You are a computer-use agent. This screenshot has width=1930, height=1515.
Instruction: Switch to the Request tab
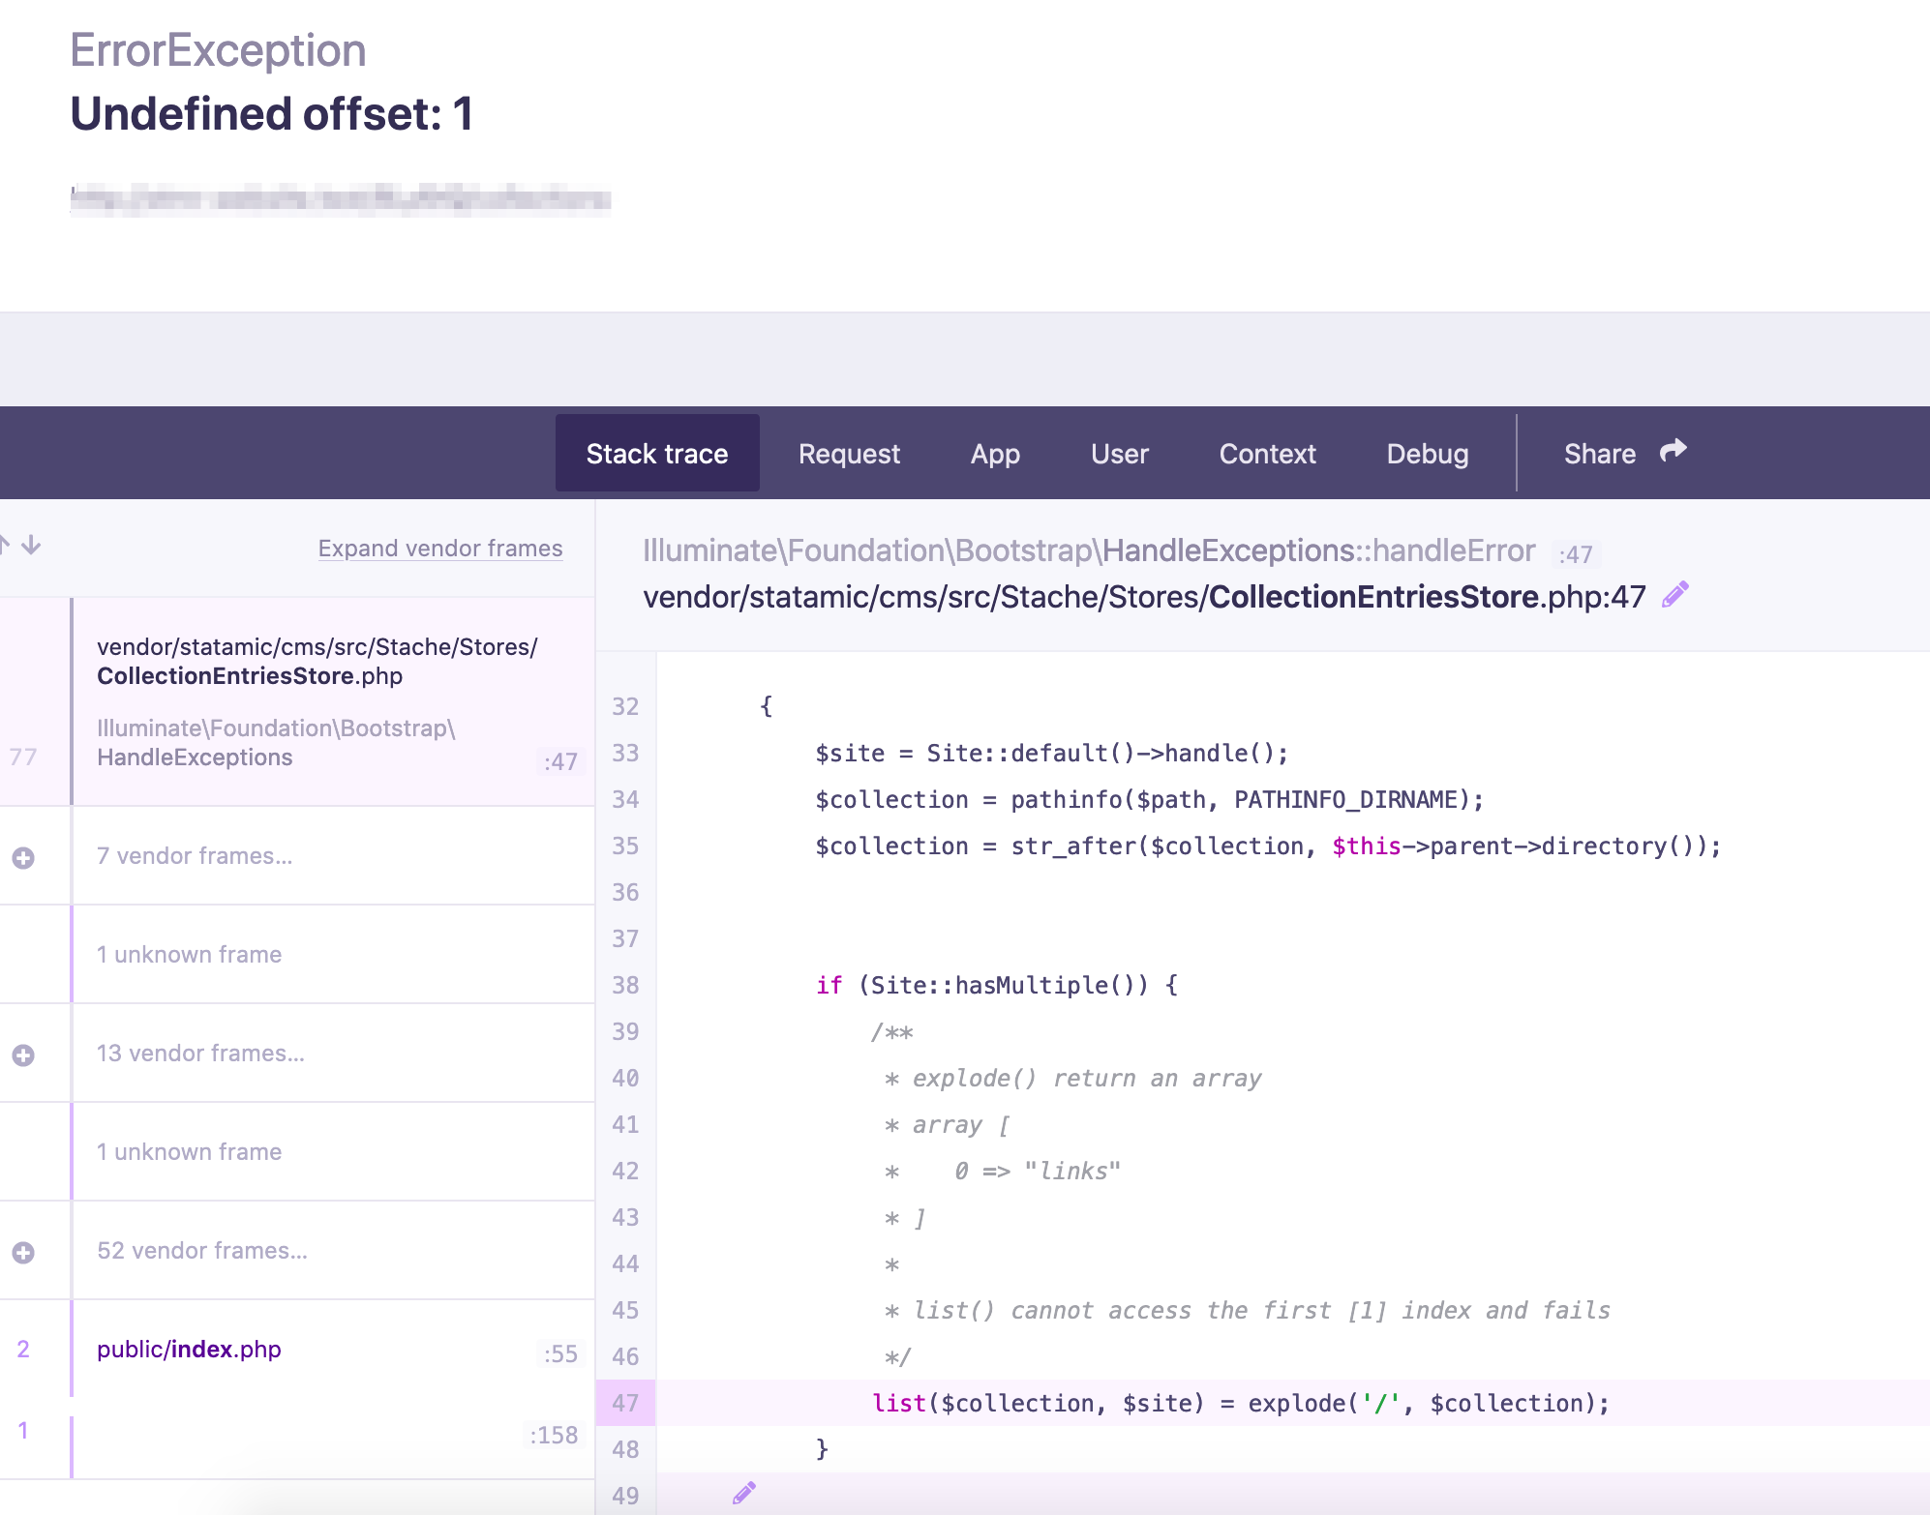coord(849,453)
